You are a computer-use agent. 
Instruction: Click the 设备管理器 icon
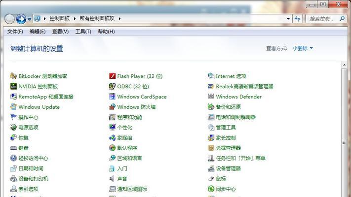pyautogui.click(x=211, y=168)
